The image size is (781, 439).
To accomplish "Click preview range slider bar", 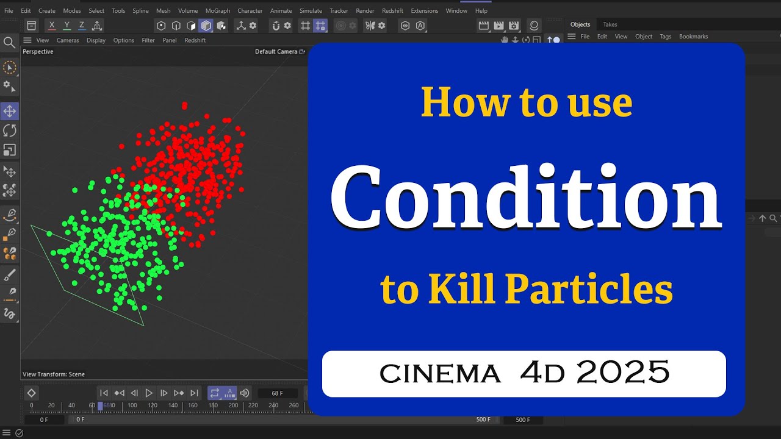I will 284,419.
